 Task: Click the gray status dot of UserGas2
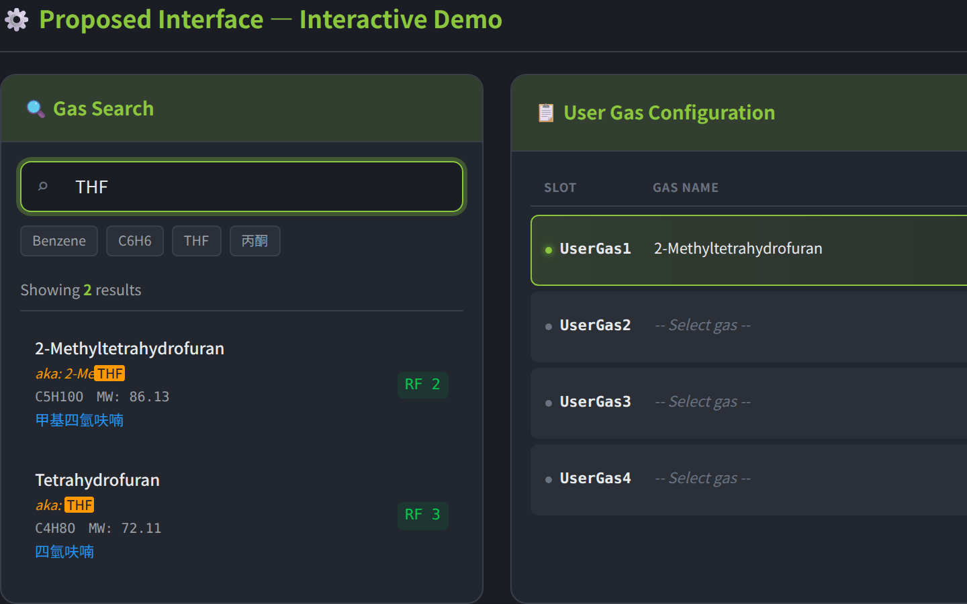click(549, 327)
